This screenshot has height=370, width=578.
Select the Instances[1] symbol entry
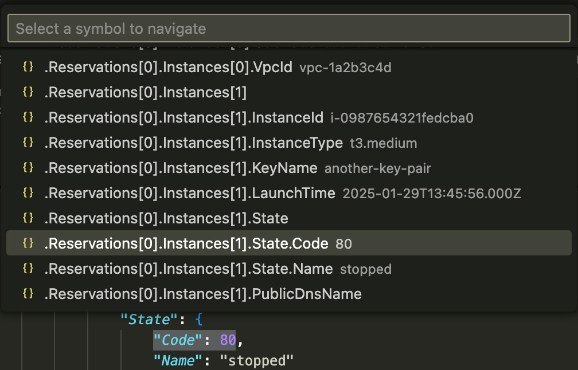[289, 92]
